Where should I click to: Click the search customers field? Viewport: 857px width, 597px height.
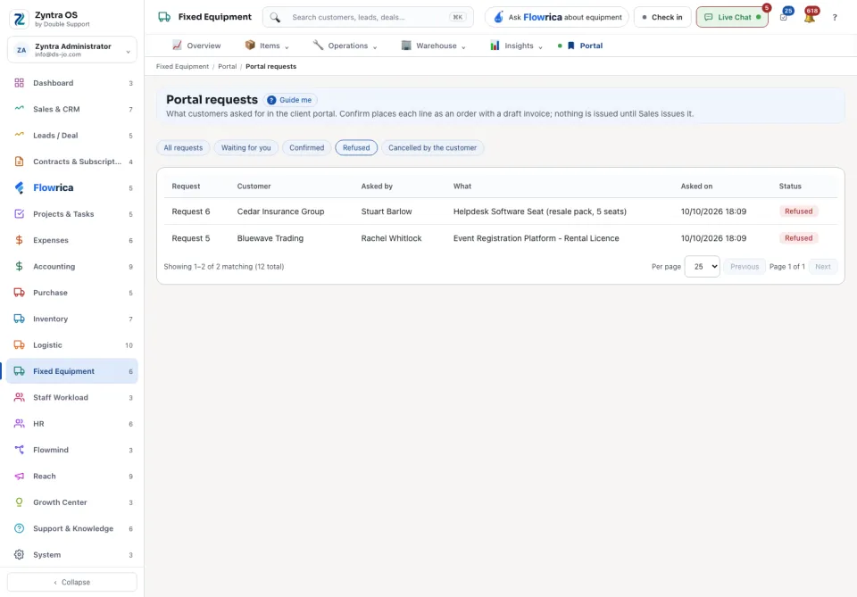368,17
